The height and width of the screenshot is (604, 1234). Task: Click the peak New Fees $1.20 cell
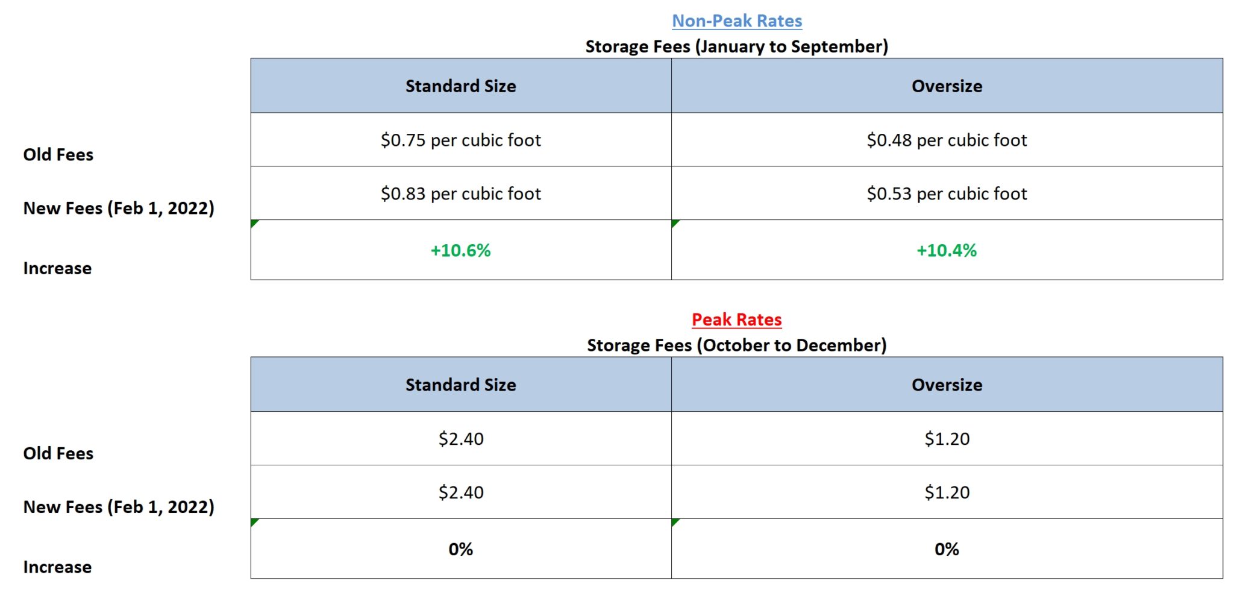(947, 492)
